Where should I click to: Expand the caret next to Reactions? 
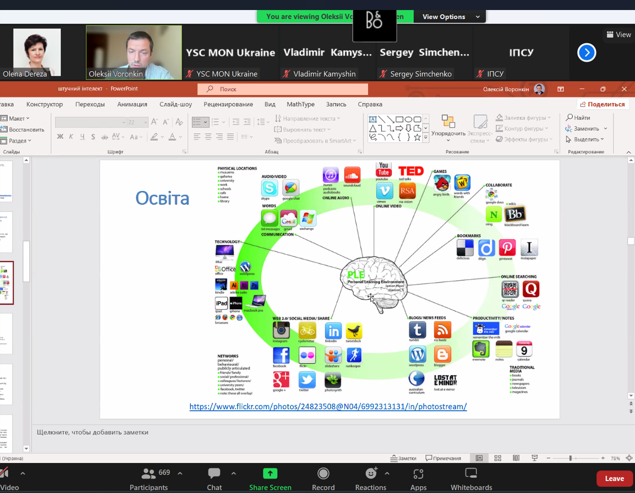(x=387, y=473)
